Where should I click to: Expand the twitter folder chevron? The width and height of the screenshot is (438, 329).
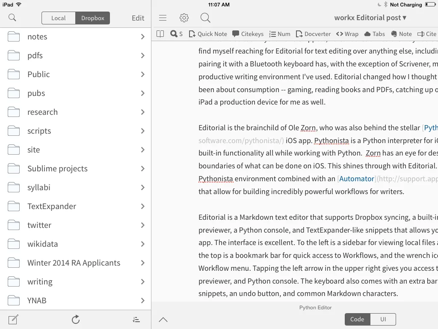pos(143,225)
